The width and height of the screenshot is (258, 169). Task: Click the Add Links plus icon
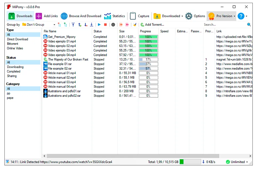[x=39, y=16]
